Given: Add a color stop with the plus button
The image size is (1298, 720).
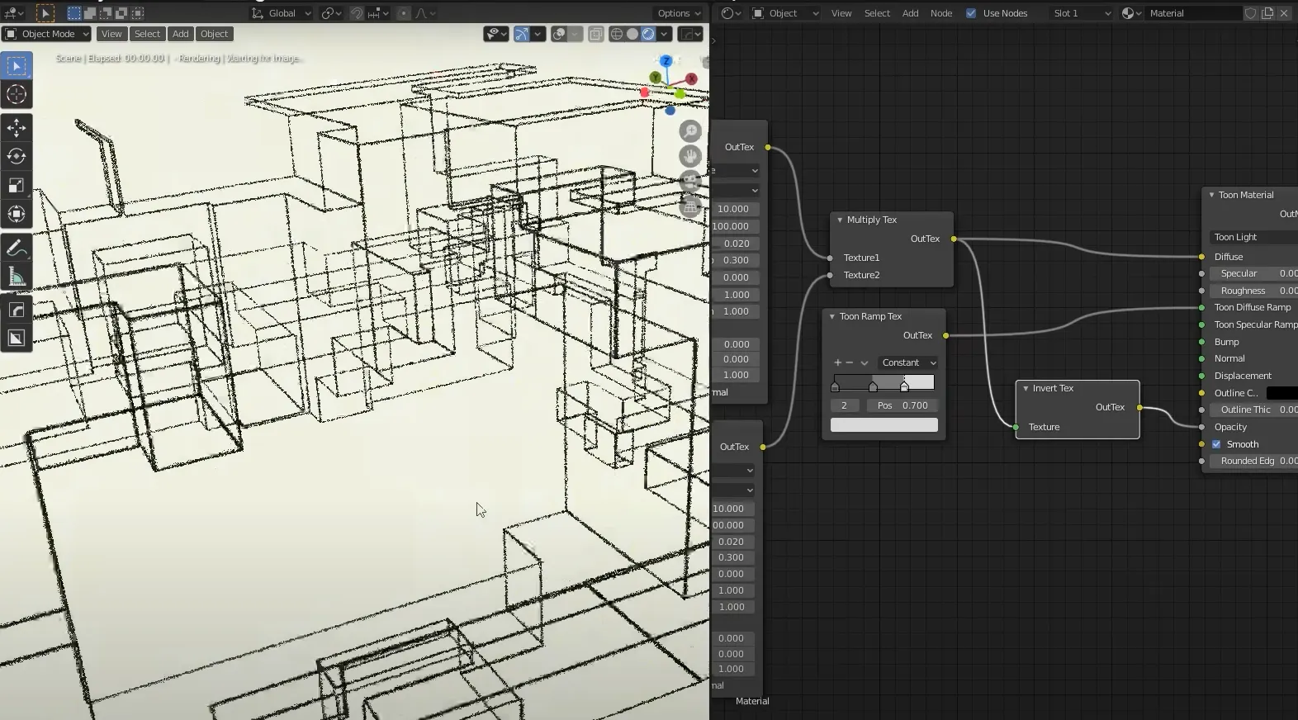Looking at the screenshot, I should point(837,362).
